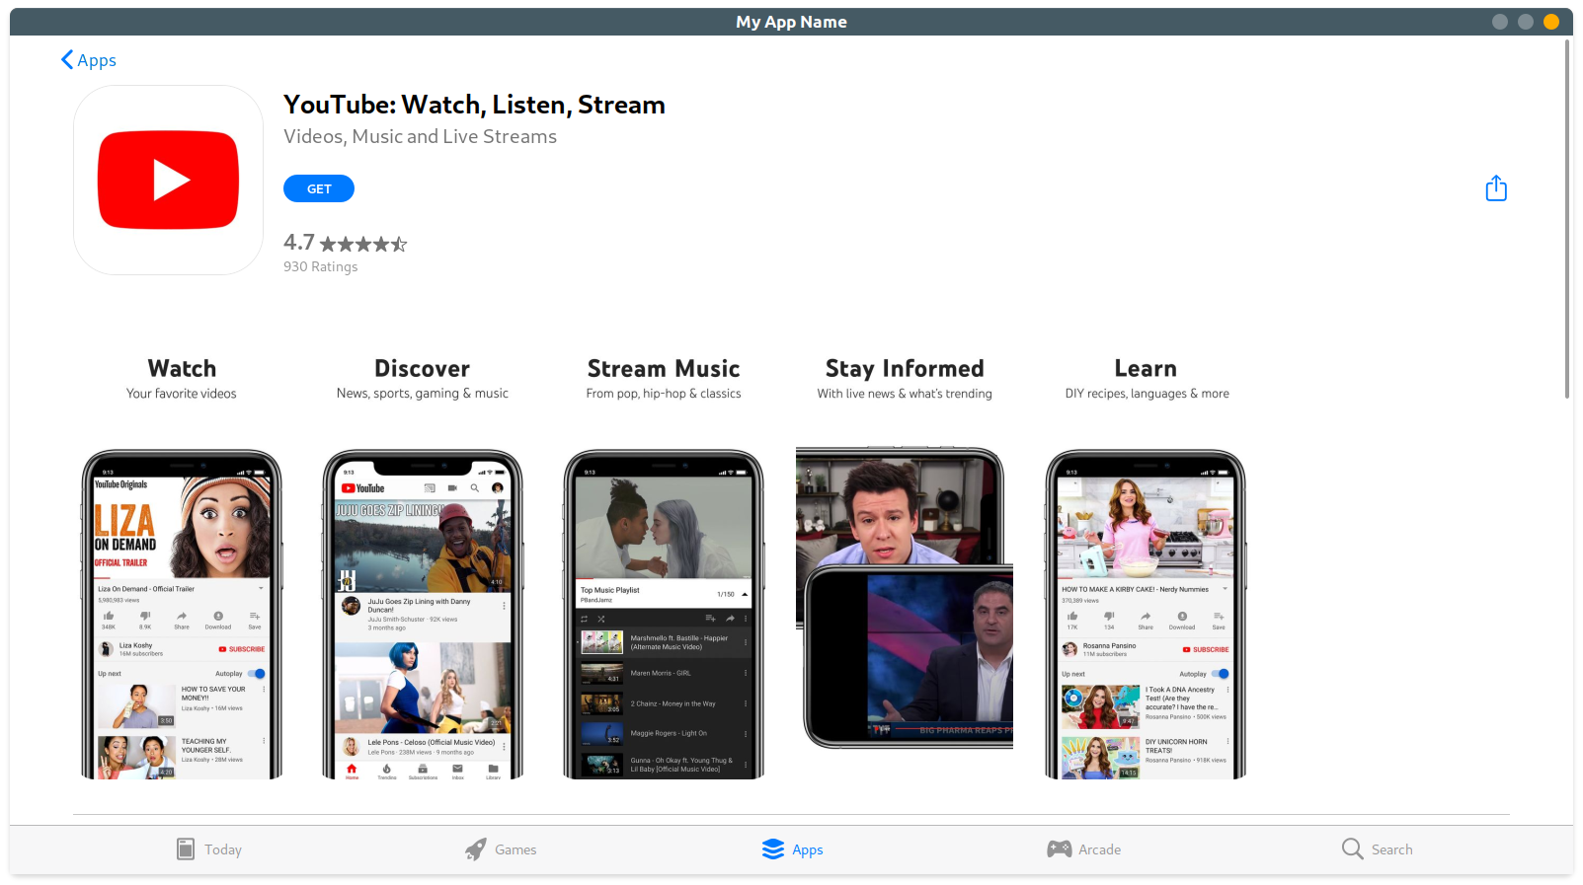Click 'News, sports, gaming & music' caption

pos(423,394)
